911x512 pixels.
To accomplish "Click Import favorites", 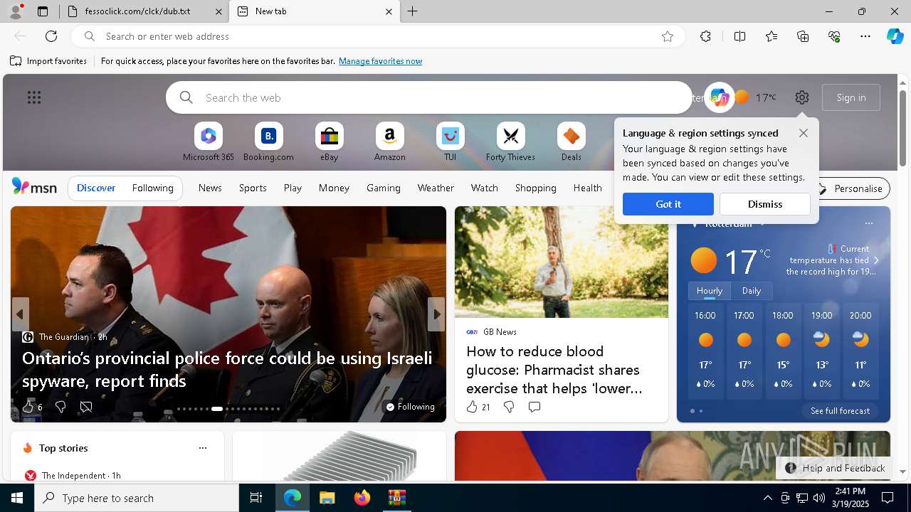I will 48,61.
